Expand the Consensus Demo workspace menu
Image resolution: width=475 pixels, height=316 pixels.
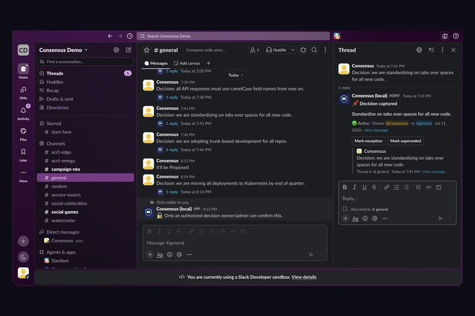tap(63, 50)
